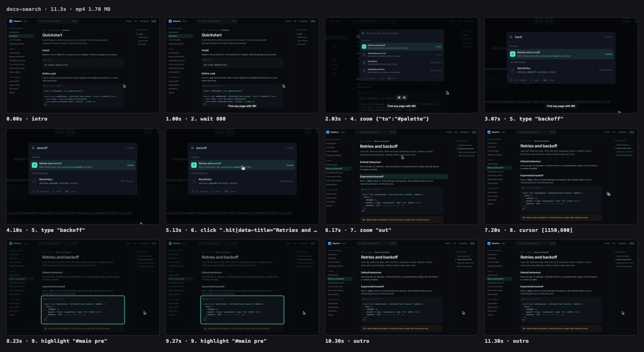Image resolution: width=644 pixels, height=352 pixels.
Task: Open the 3.07s type backoff frame thumbnail
Action: click(561, 65)
